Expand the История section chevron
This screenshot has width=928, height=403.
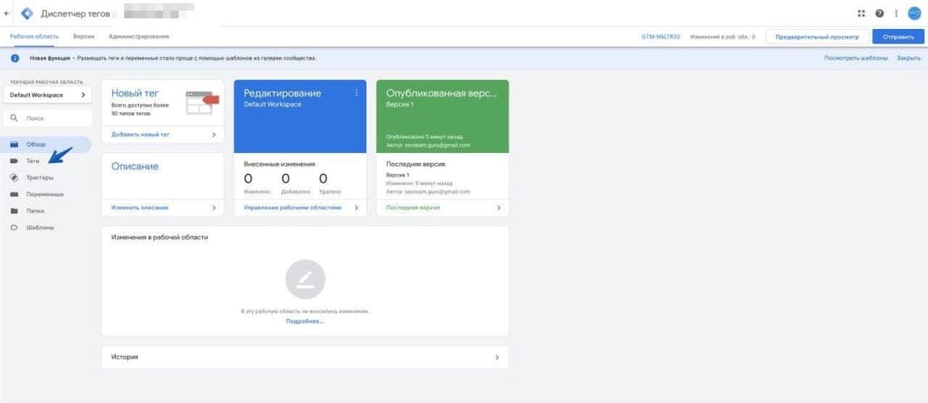click(497, 358)
